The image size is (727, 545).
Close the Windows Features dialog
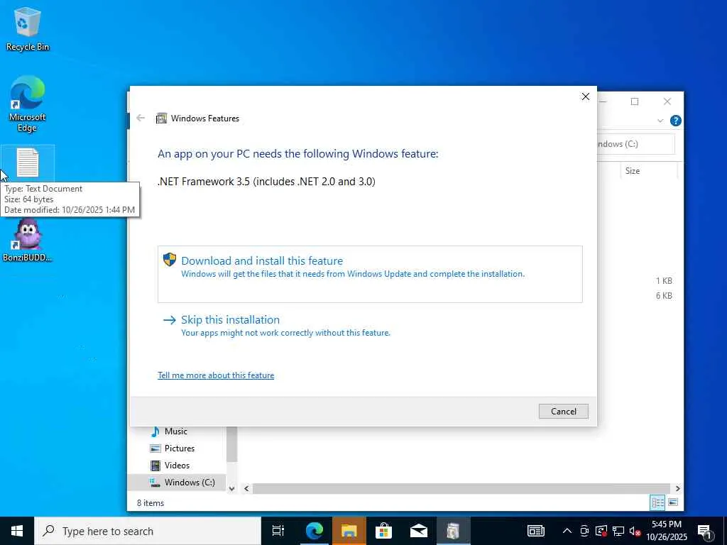pos(586,97)
